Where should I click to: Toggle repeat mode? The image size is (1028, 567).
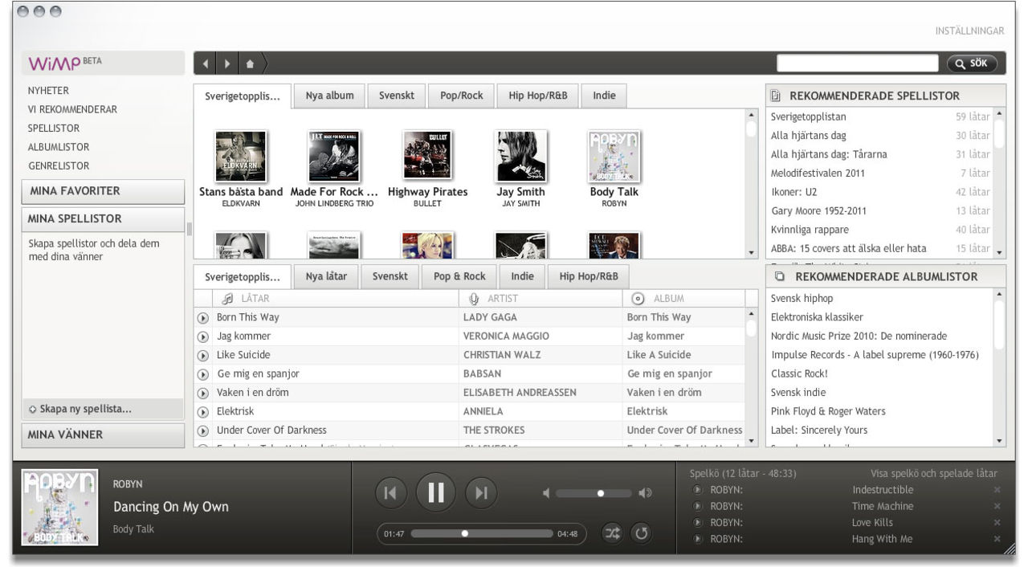(639, 533)
